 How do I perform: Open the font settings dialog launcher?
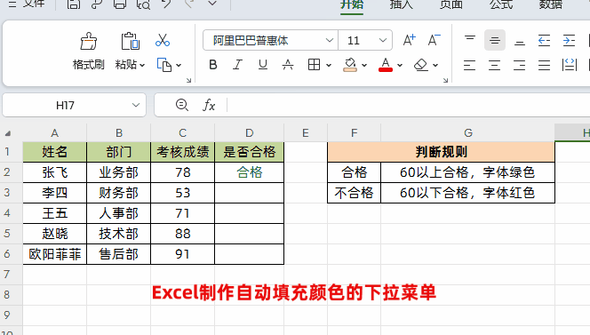[445, 80]
